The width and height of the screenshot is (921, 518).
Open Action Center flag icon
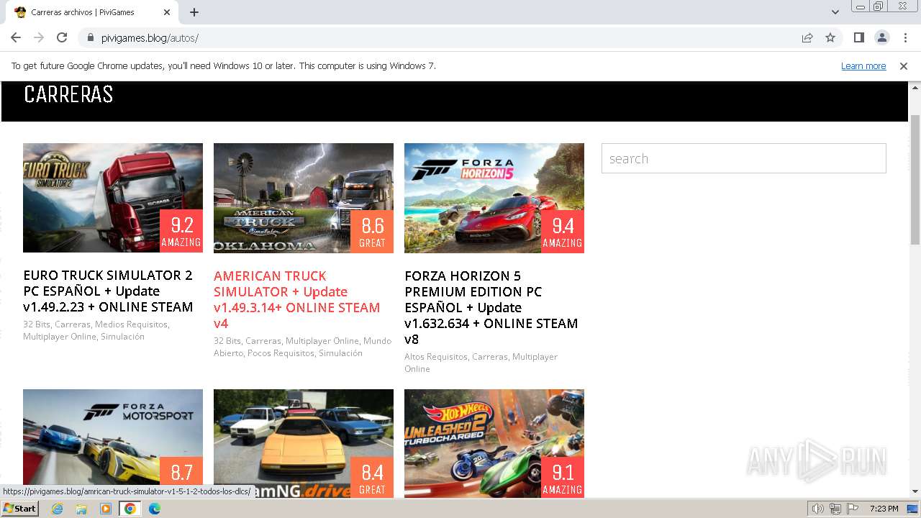tap(853, 509)
